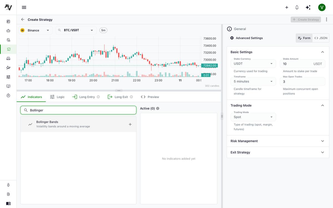This screenshot has width=333, height=208.
Task: Open the robot bots icon in sidebar
Action: [8, 31]
